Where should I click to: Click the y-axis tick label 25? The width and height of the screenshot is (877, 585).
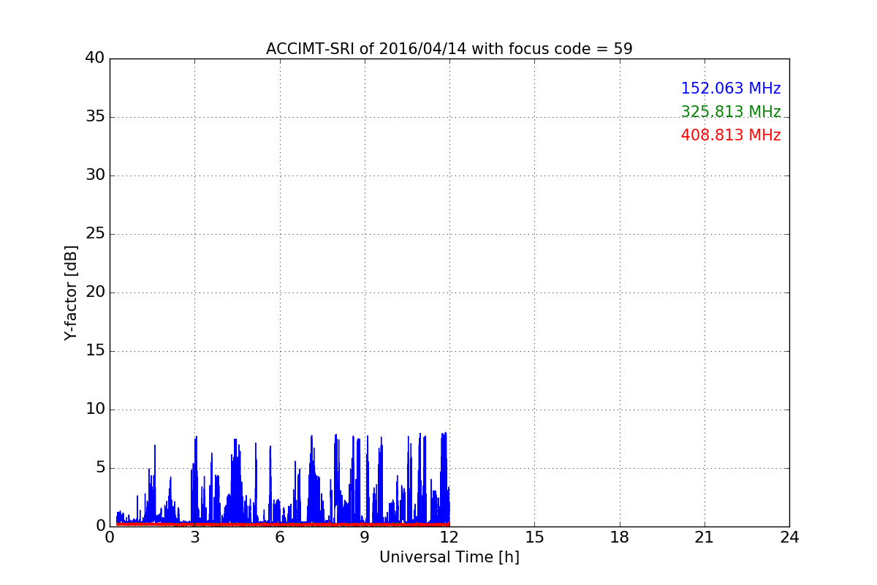(95, 234)
